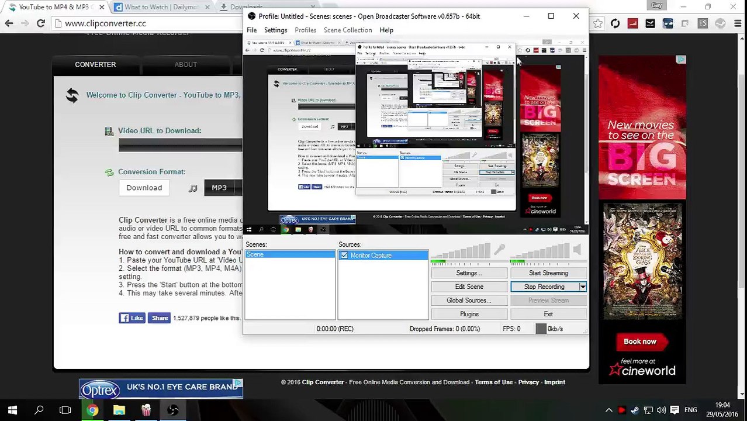Open the Scene Collection menu

[x=348, y=30]
